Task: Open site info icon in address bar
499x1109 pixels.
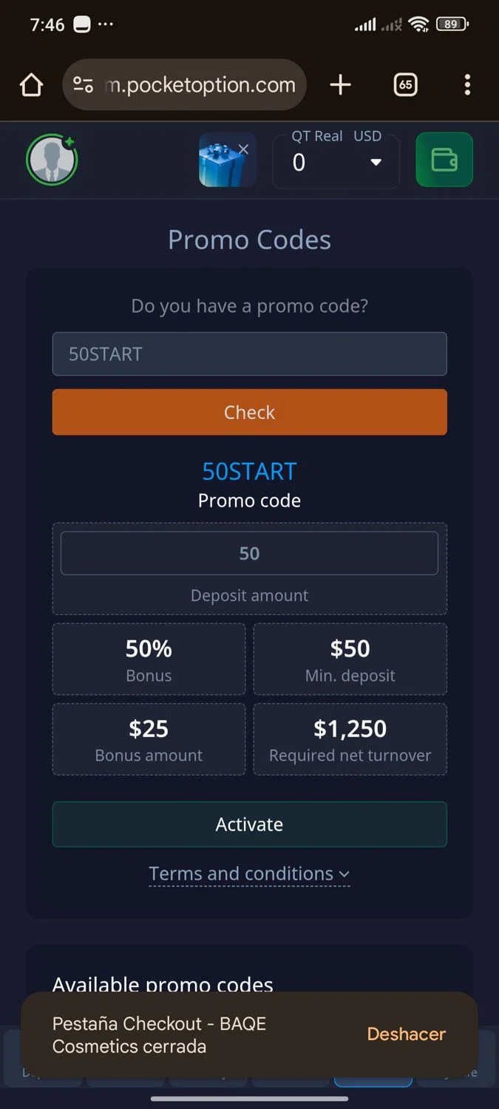Action: coord(83,86)
